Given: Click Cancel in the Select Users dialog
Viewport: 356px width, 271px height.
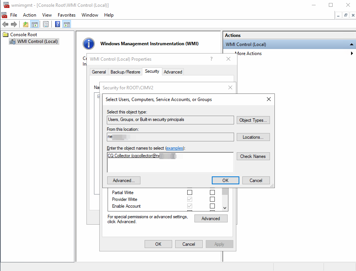Looking at the screenshot, I should (x=256, y=181).
